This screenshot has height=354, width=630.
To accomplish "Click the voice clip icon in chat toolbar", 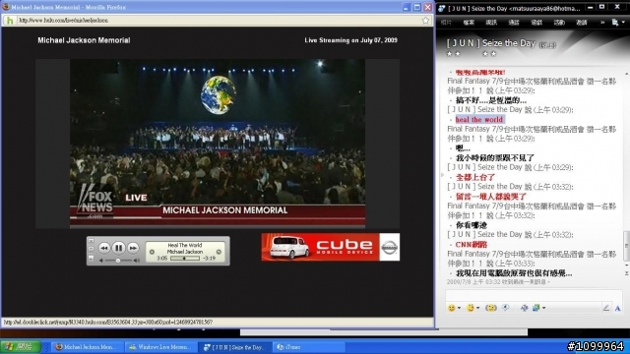I will (506, 308).
